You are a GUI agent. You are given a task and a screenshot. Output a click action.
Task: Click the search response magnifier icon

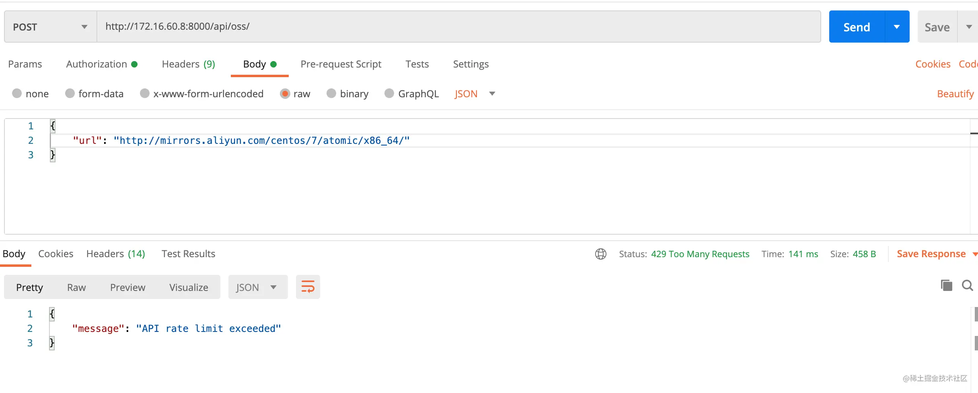click(967, 285)
